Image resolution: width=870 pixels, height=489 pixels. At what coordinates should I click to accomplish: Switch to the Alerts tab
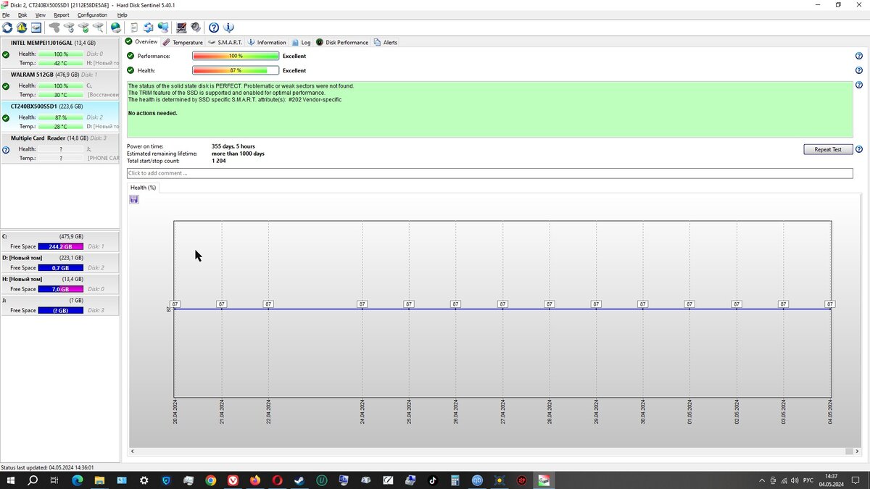point(386,42)
